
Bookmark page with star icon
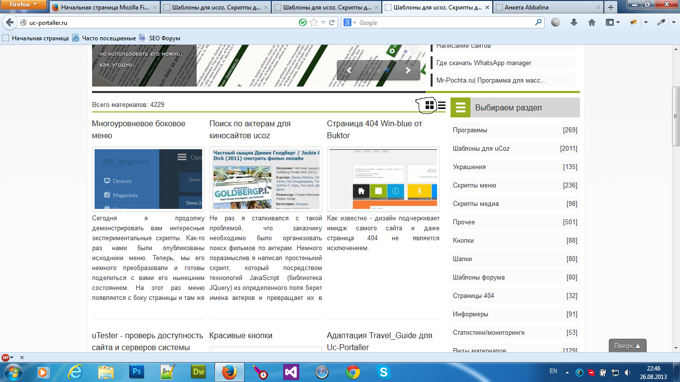tap(313, 22)
